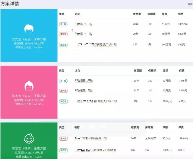Select 医疗险 tag in Mr. Chen's plan

tap(63, 45)
